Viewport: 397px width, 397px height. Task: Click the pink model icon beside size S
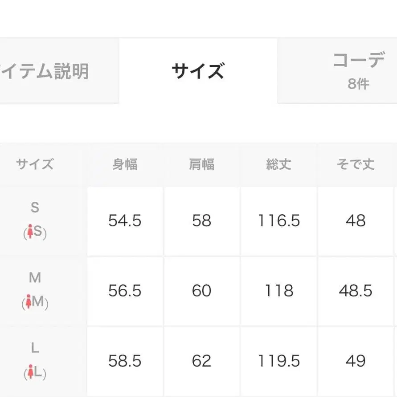click(x=29, y=231)
